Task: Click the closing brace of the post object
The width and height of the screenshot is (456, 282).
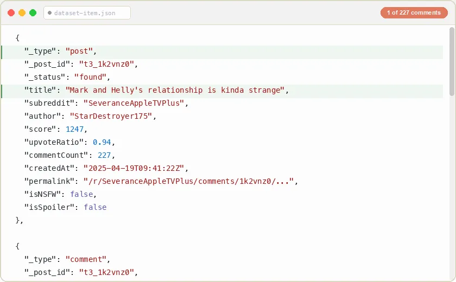Action: (x=17, y=220)
